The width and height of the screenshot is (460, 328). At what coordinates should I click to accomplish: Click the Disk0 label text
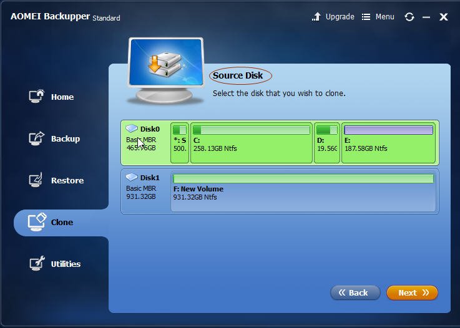[150, 129]
